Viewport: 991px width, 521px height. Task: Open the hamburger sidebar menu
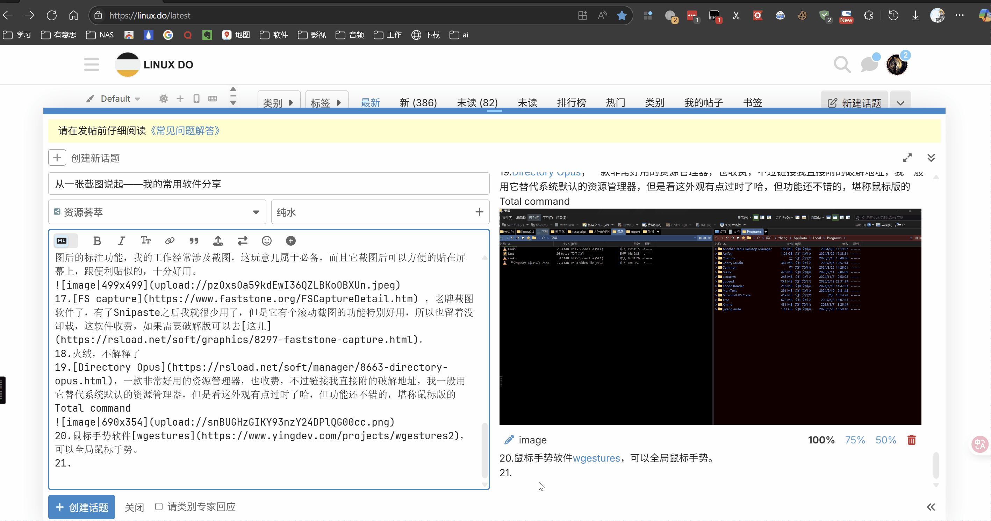[x=92, y=65]
